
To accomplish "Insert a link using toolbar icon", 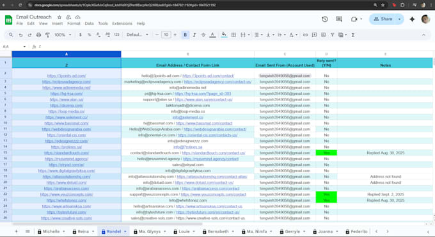I will (305, 35).
